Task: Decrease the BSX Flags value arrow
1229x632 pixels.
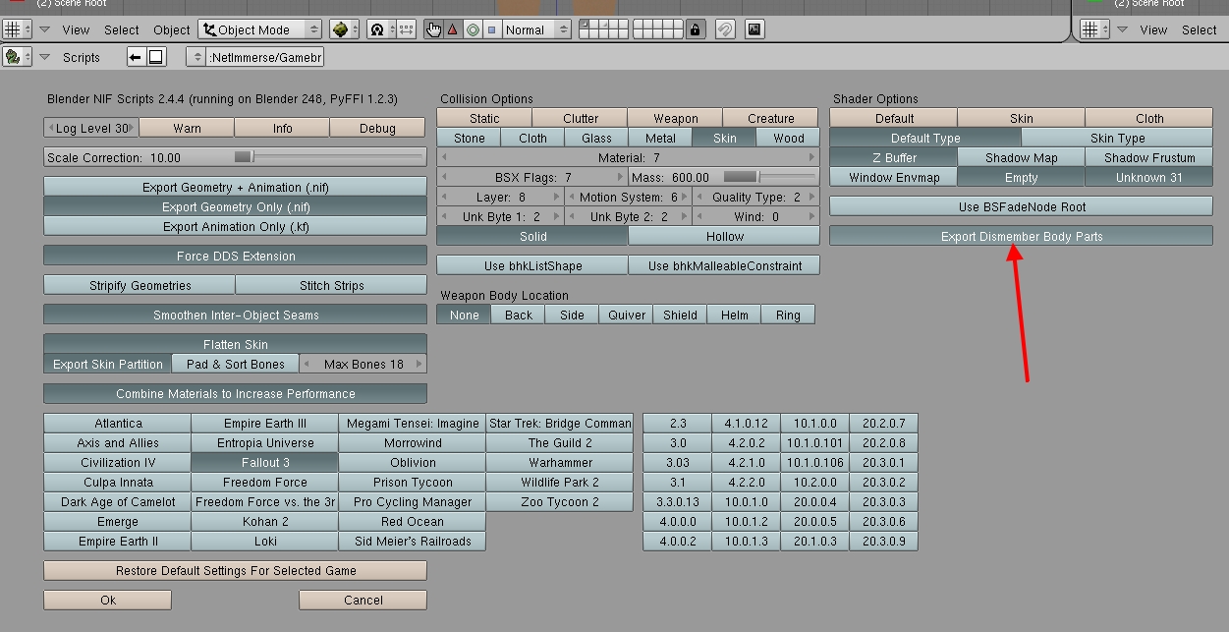Action: 445,177
